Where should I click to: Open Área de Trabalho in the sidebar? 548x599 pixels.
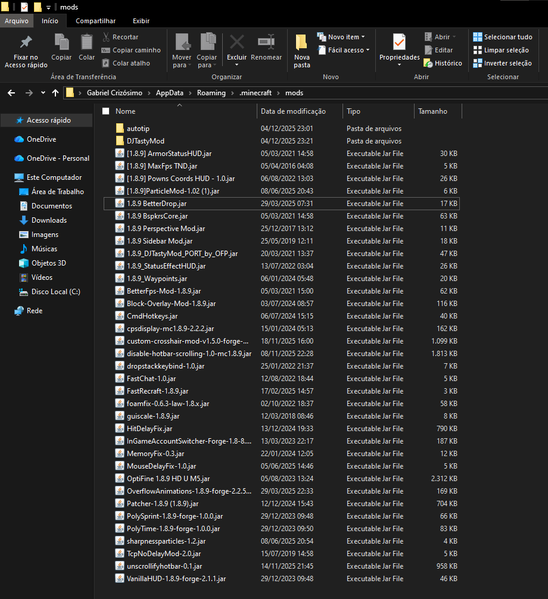[x=52, y=192]
